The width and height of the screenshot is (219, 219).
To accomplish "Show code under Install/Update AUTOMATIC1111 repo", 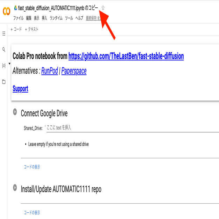I will 32,213.
